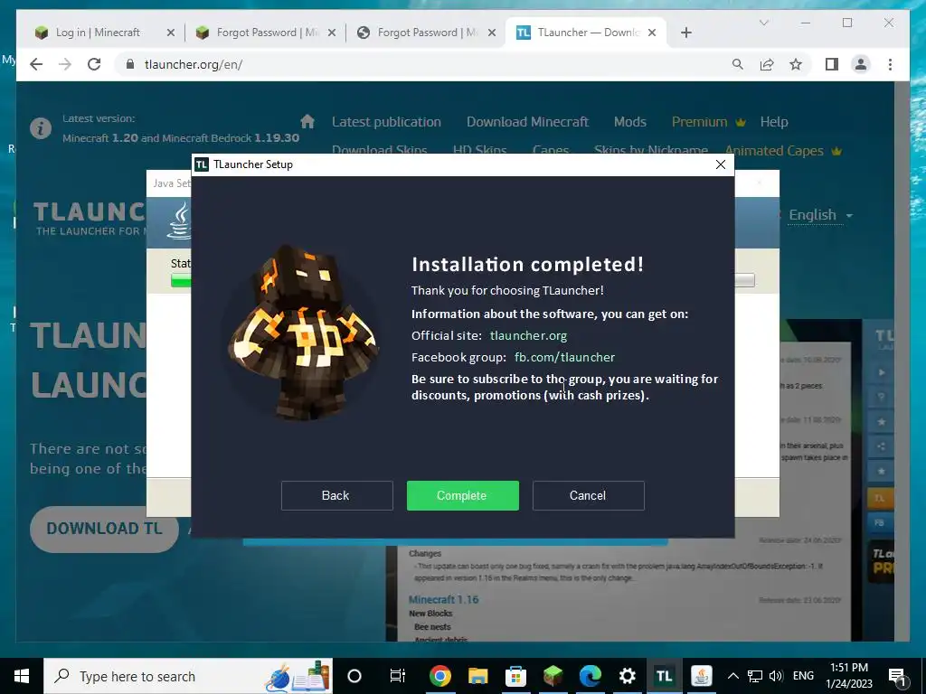The image size is (926, 694).
Task: Select the TLauncher — Download tab
Action: tap(586, 33)
